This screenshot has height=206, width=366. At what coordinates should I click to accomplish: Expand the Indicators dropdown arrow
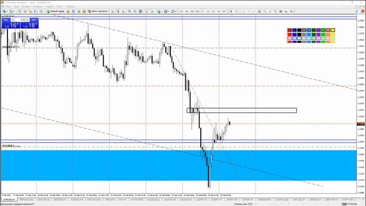tap(161, 11)
